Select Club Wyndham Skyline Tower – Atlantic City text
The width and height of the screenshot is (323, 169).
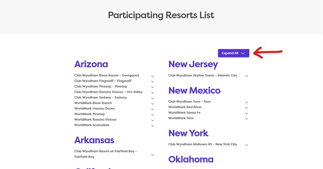tap(203, 75)
